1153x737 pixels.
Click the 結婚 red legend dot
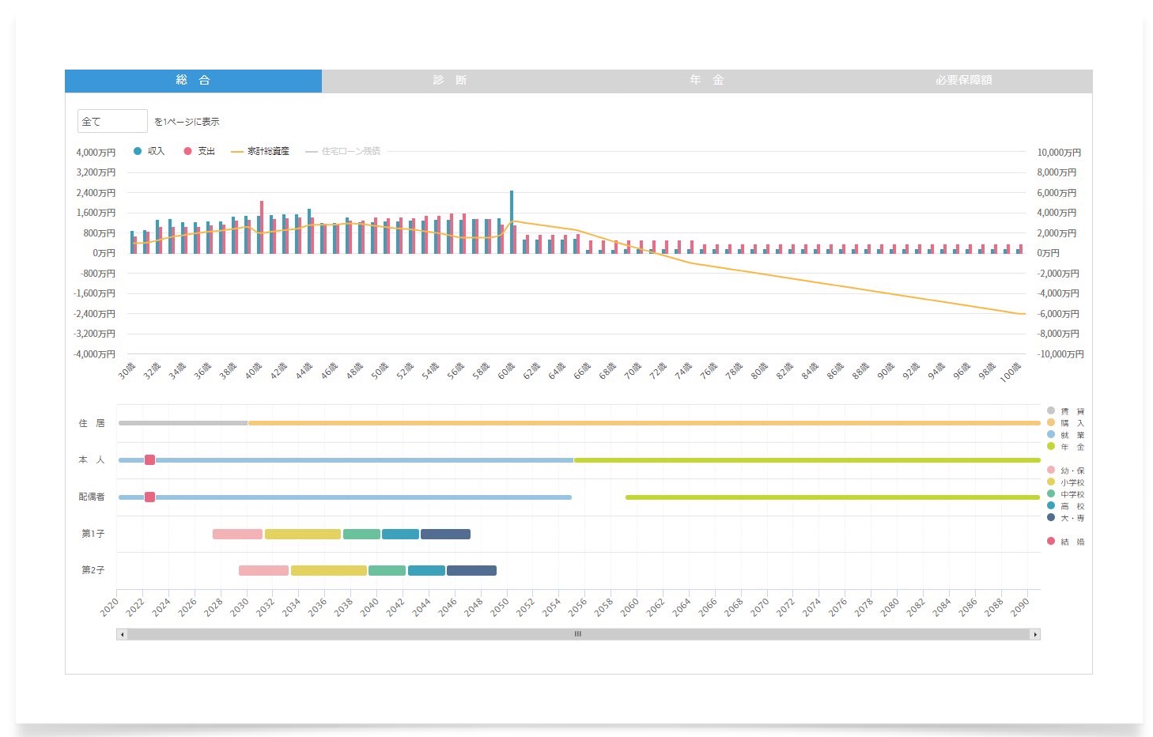pyautogui.click(x=1051, y=541)
